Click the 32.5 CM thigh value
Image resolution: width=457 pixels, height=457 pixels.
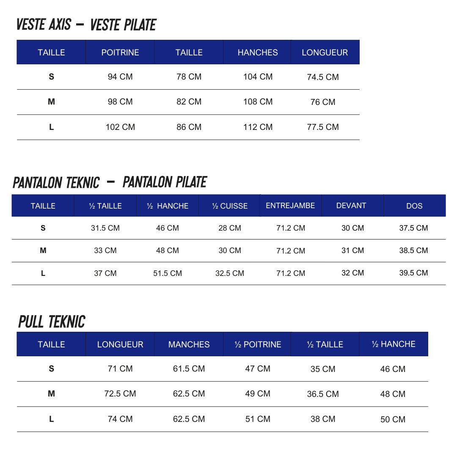pyautogui.click(x=230, y=273)
